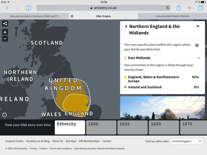Open the map tree-view icon

(x=5, y=23)
